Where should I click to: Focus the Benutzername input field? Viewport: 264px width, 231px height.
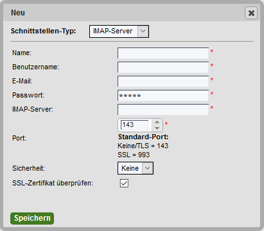163,67
